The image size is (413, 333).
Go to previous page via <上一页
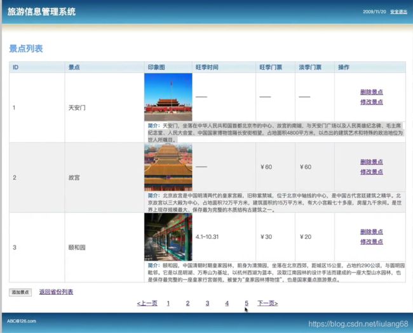(147, 303)
